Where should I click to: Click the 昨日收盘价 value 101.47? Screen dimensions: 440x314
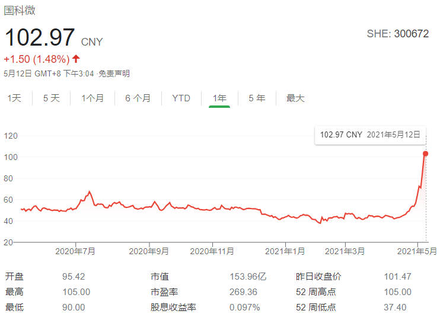398,277
